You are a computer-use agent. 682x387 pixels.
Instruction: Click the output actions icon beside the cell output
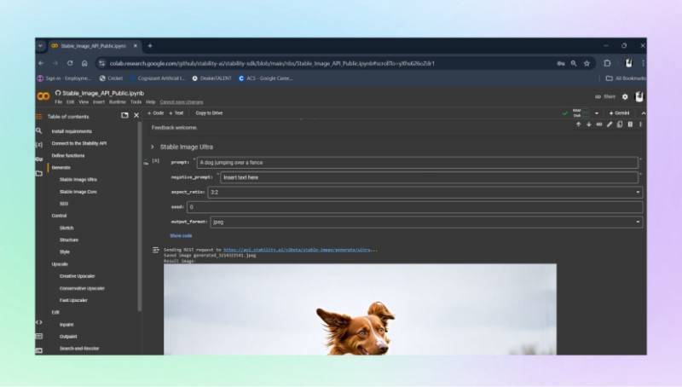click(x=156, y=250)
